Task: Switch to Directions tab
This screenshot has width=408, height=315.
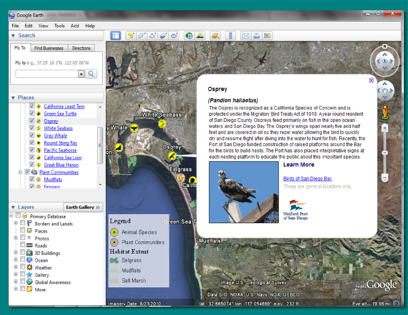Action: 81,48
